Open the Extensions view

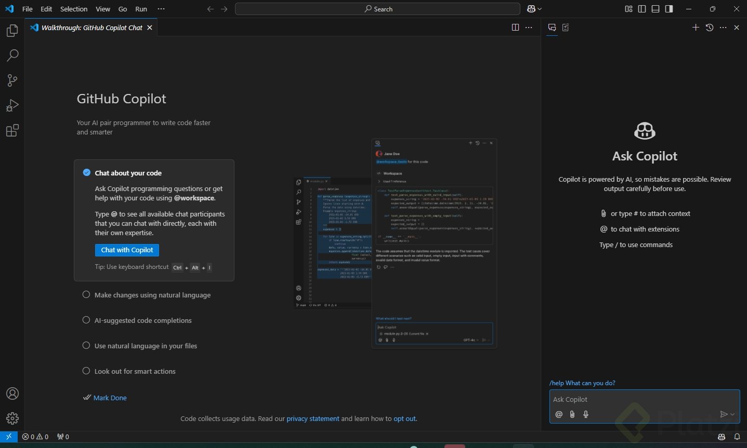pos(12,130)
